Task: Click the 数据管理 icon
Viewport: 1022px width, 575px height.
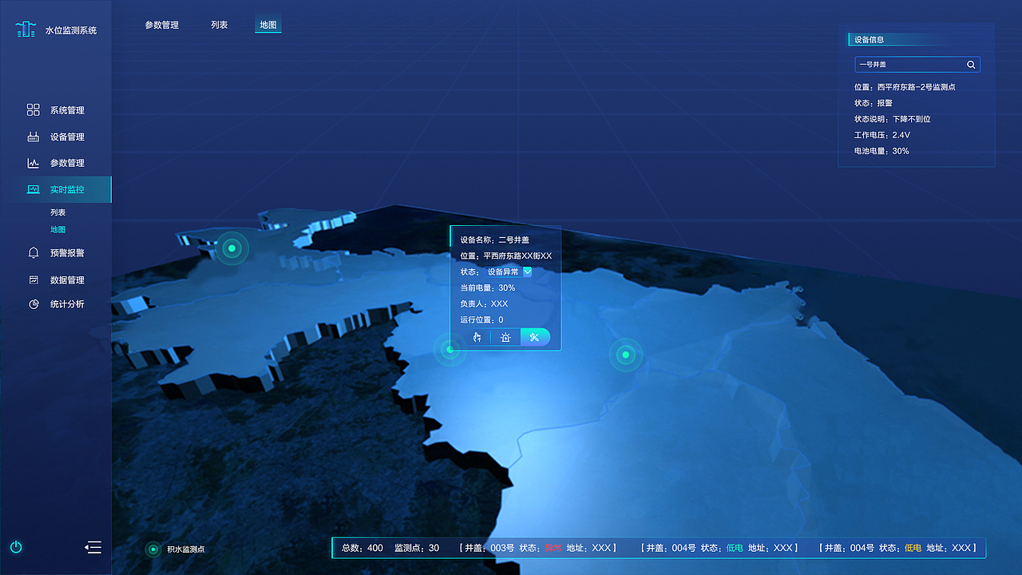Action: coord(33,280)
